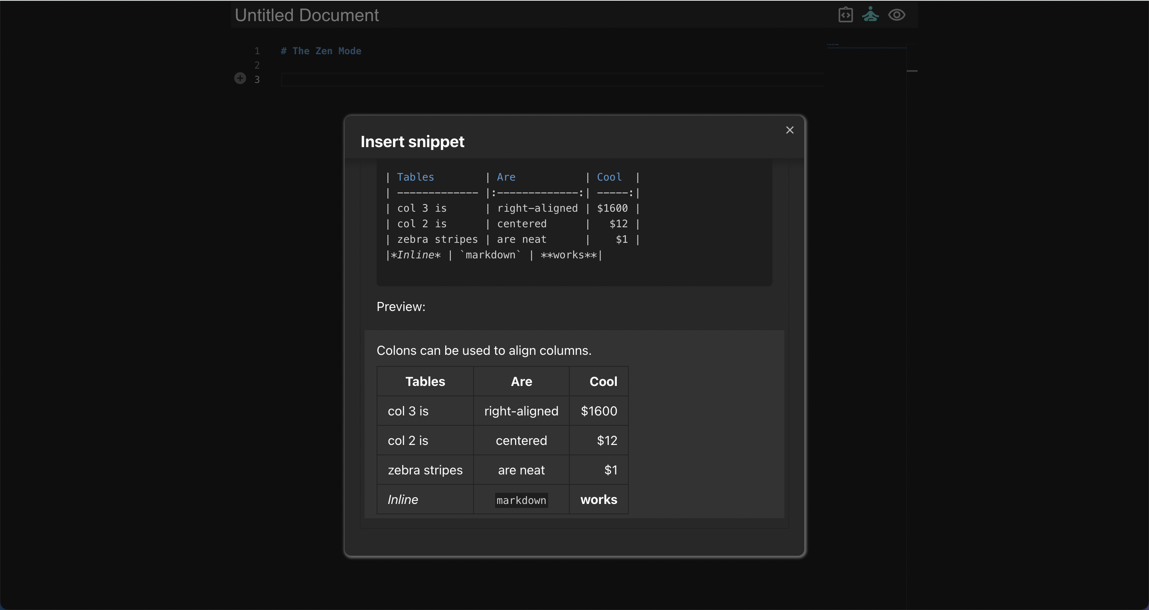
Task: Click the 'Tables' column header in preview
Action: point(425,382)
